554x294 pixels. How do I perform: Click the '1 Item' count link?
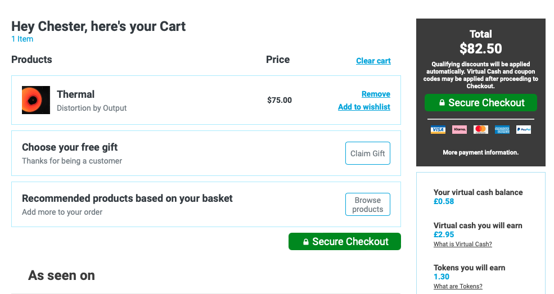[x=22, y=39]
